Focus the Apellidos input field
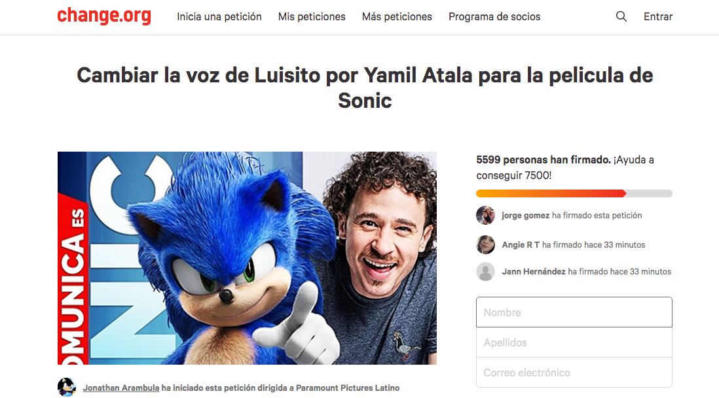This screenshot has width=719, height=398. [574, 342]
